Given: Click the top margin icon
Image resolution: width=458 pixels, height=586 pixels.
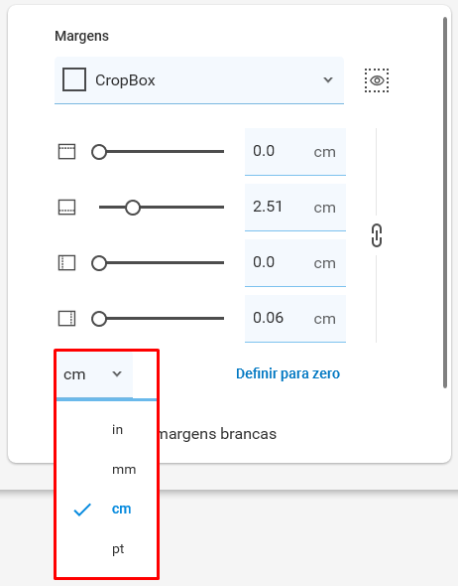Looking at the screenshot, I should 66,152.
